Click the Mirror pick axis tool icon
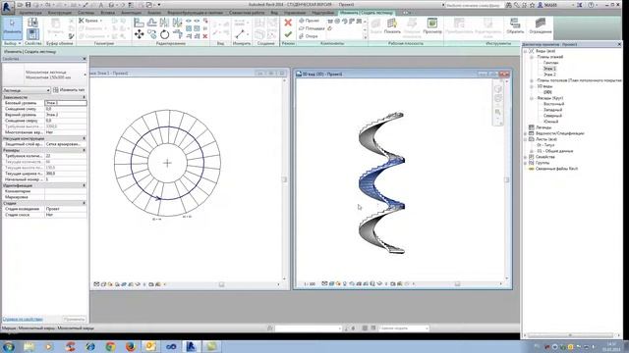 pyautogui.click(x=164, y=23)
